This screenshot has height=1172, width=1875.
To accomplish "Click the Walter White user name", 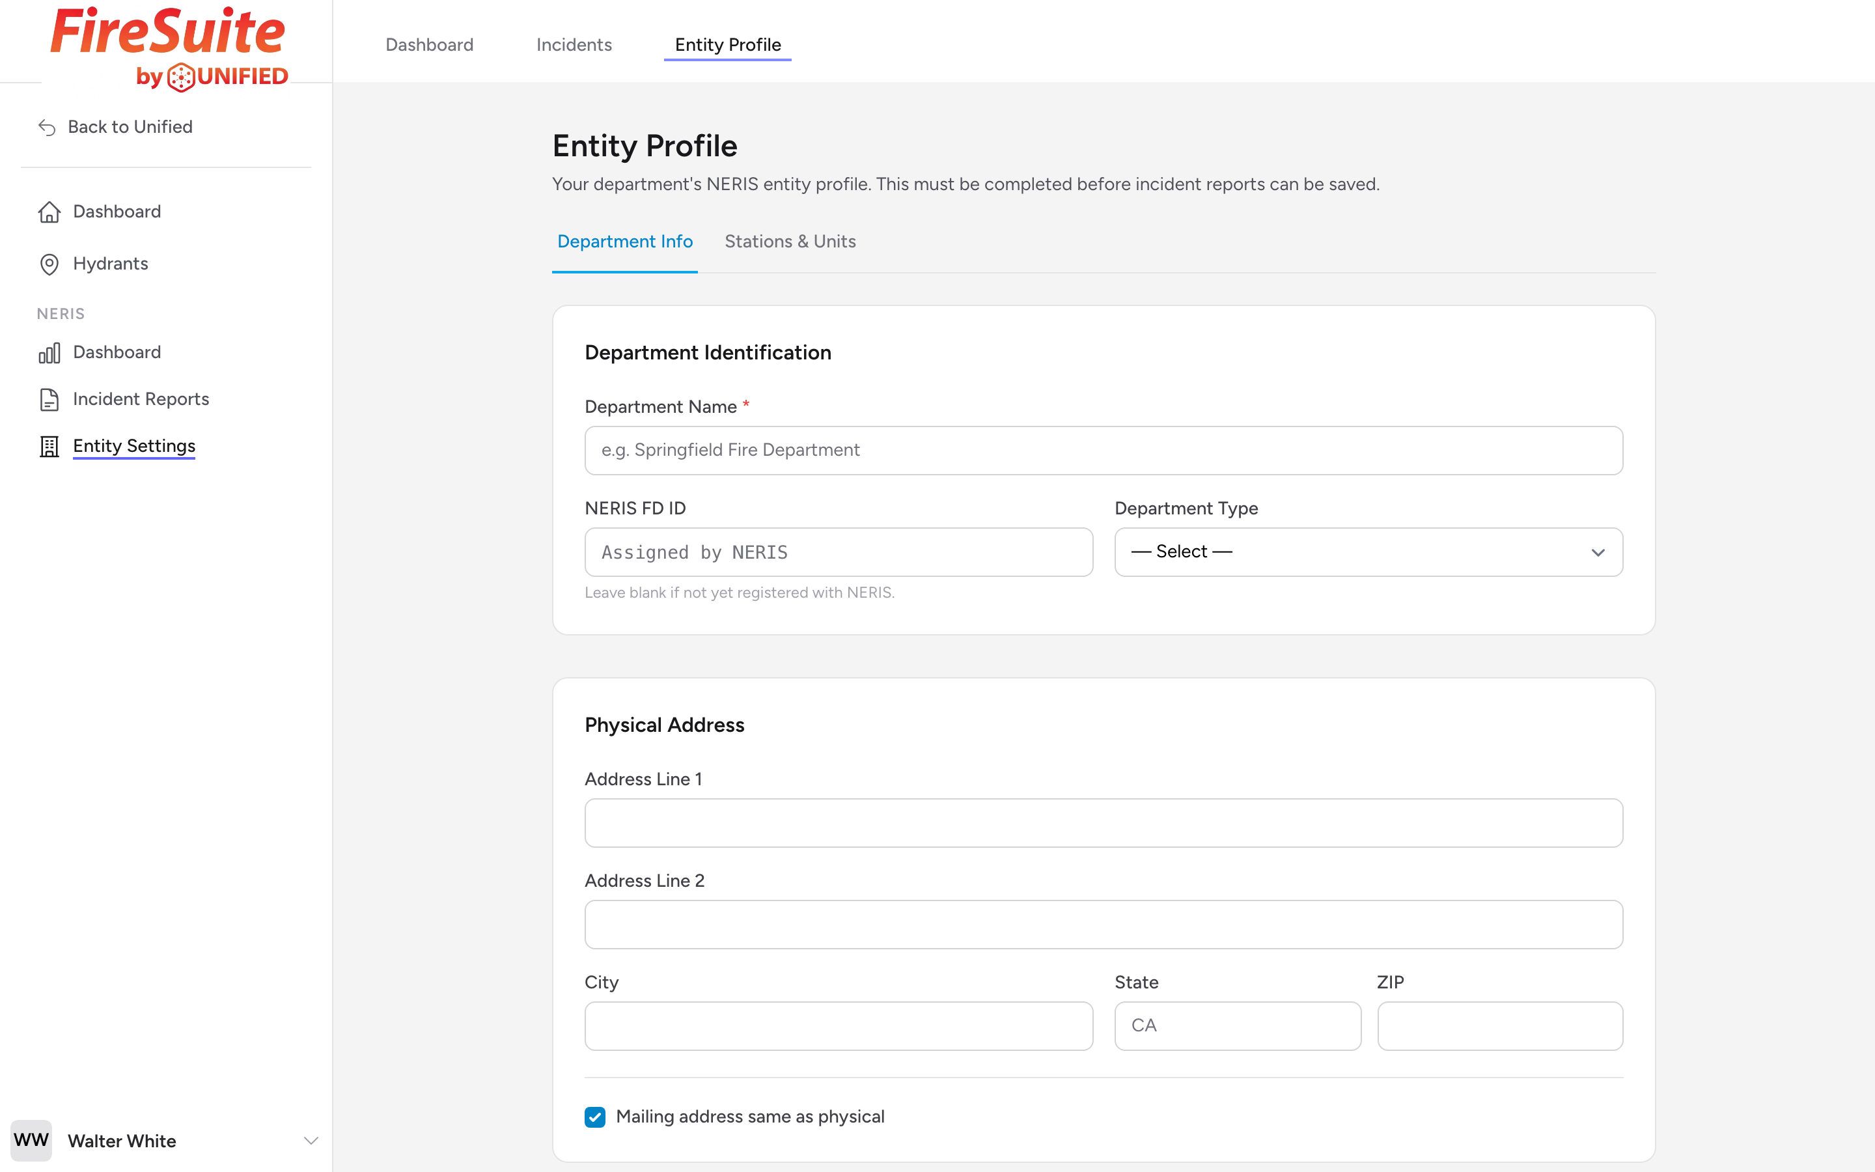I will (122, 1141).
